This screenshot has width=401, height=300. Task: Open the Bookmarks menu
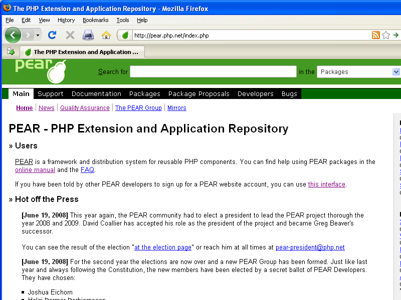(95, 20)
